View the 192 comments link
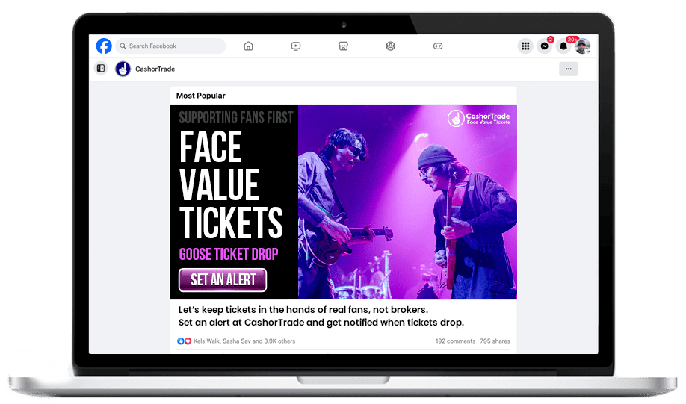The height and width of the screenshot is (404, 686). pyautogui.click(x=455, y=341)
